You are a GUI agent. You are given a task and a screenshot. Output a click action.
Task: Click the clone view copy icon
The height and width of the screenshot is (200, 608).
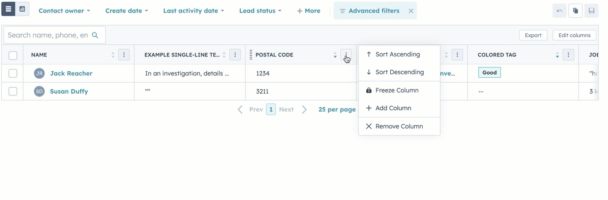(x=575, y=11)
